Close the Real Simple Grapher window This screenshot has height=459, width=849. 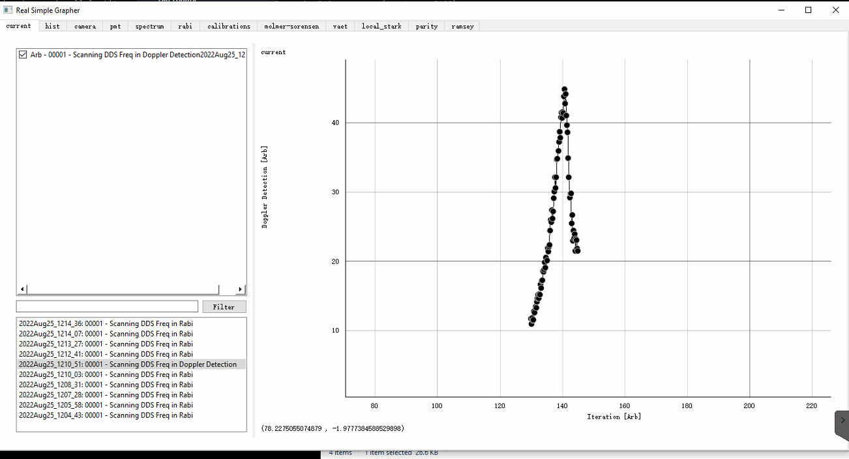835,10
